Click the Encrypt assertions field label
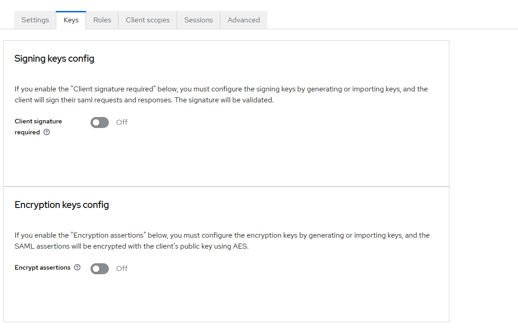The height and width of the screenshot is (335, 518). point(43,268)
